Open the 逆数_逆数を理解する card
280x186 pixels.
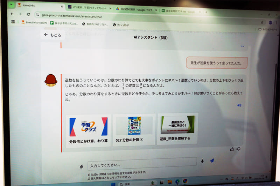(x=177, y=128)
